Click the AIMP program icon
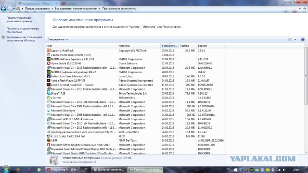 pos(49,140)
